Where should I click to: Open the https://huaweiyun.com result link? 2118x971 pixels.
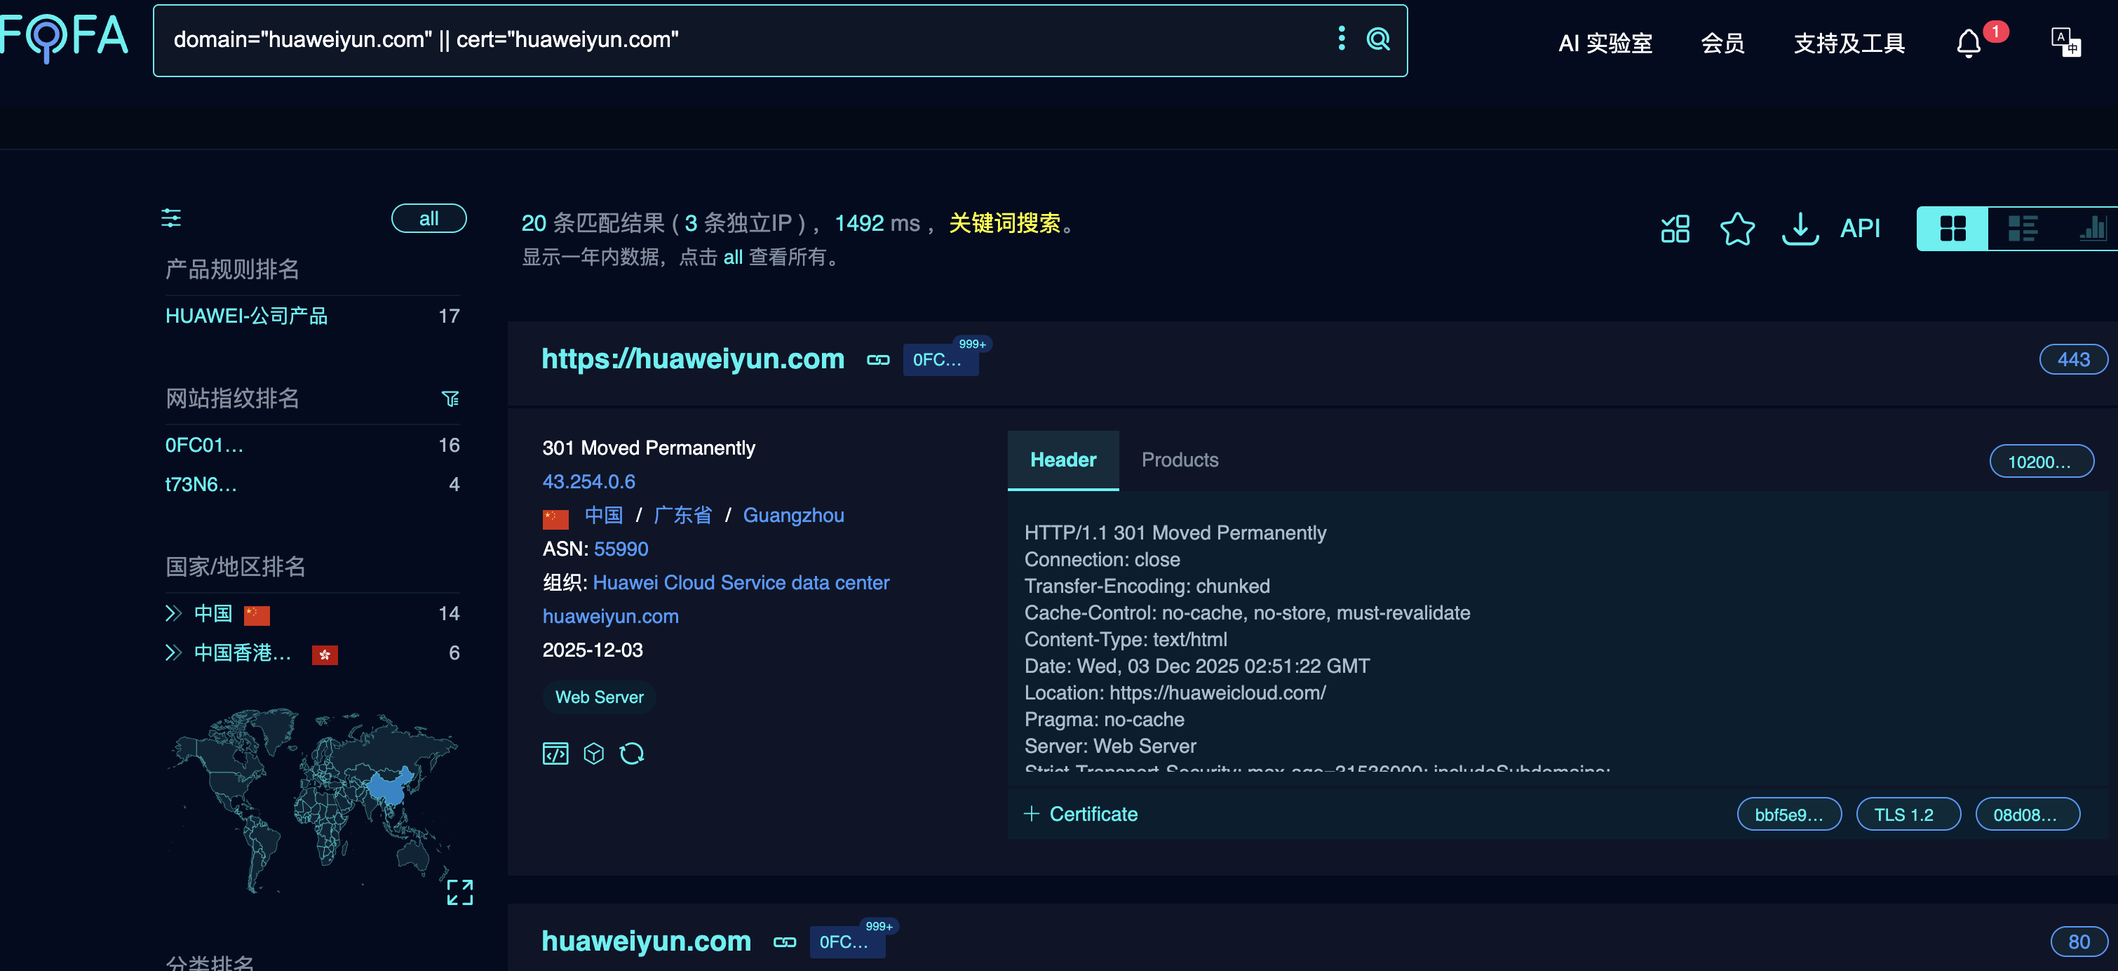[692, 359]
